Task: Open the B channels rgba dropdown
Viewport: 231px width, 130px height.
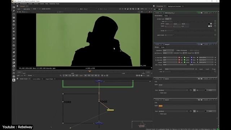Action: coord(170,60)
